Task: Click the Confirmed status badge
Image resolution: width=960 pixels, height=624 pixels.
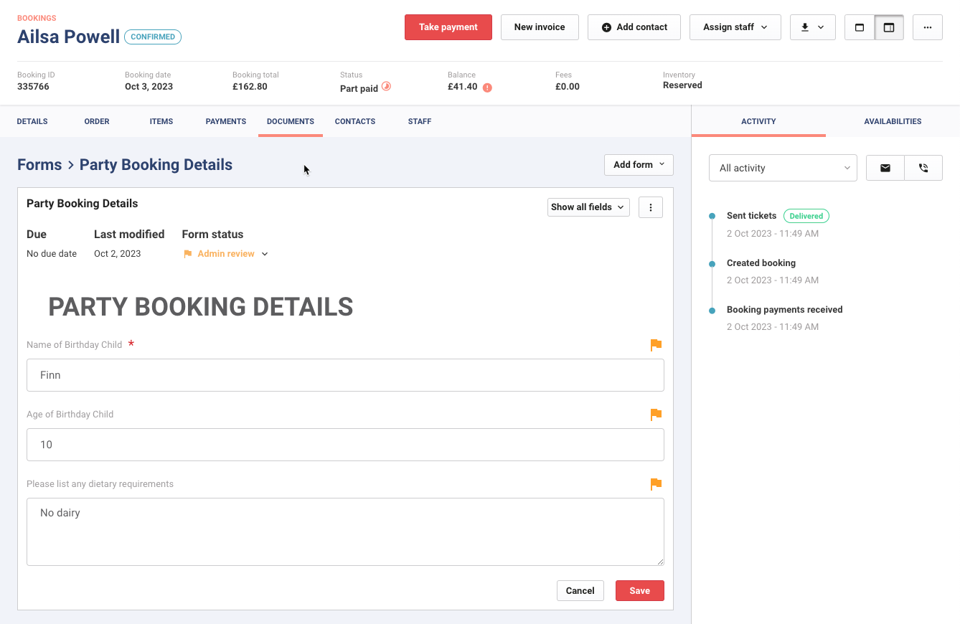Action: tap(153, 37)
